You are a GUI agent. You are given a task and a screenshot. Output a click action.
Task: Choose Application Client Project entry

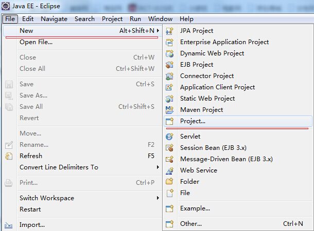coord(238,87)
